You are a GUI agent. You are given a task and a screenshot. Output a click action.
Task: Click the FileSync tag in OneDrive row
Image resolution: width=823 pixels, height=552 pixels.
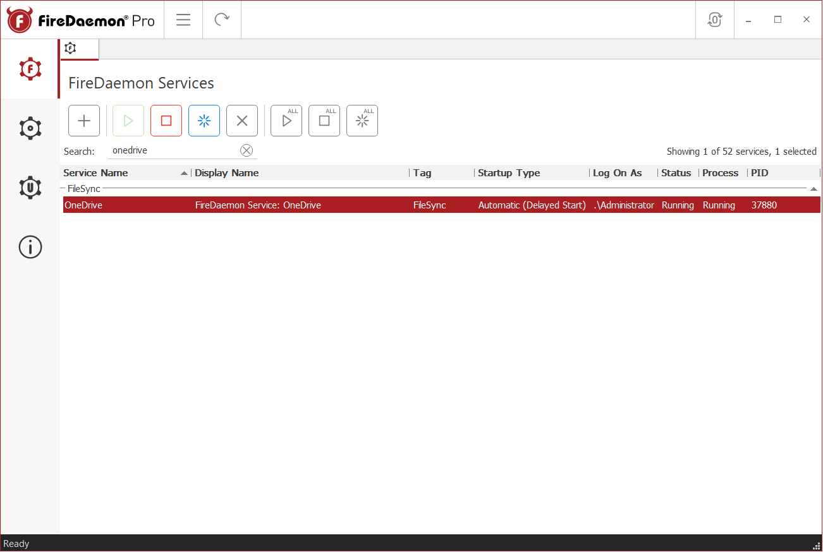click(429, 205)
